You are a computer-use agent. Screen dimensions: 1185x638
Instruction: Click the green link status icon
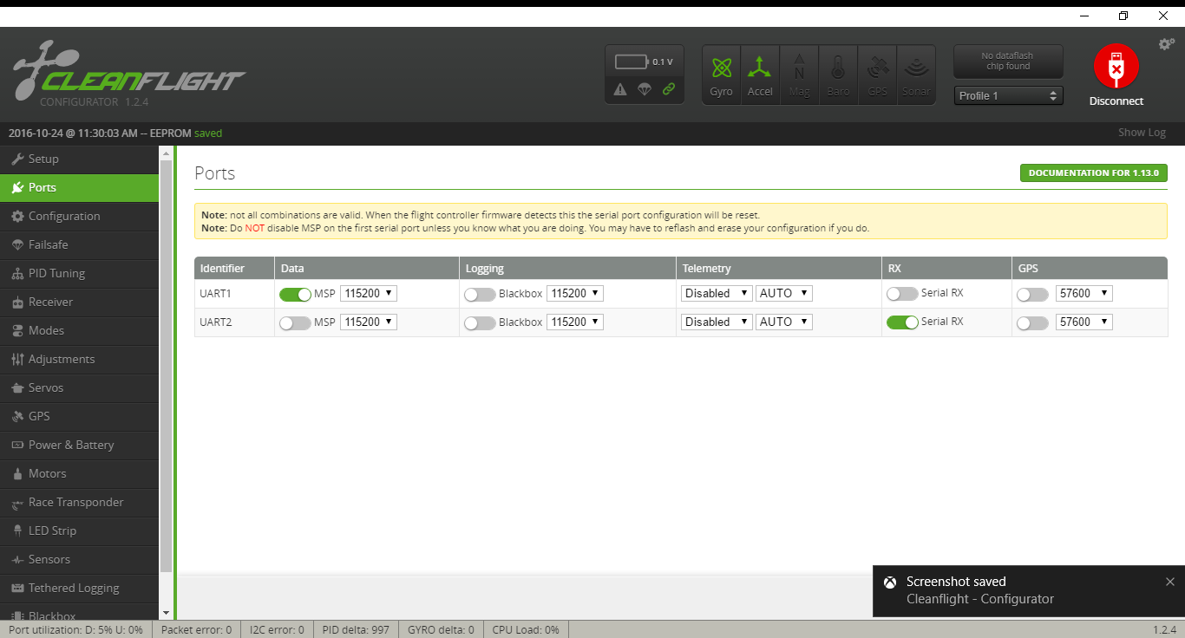coord(668,88)
